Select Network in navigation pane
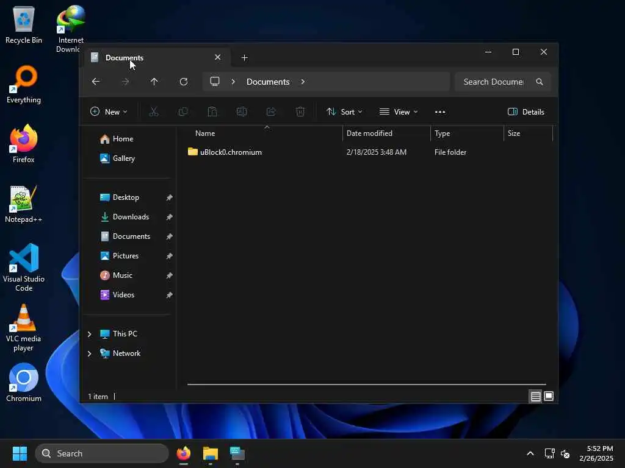 [x=126, y=353]
